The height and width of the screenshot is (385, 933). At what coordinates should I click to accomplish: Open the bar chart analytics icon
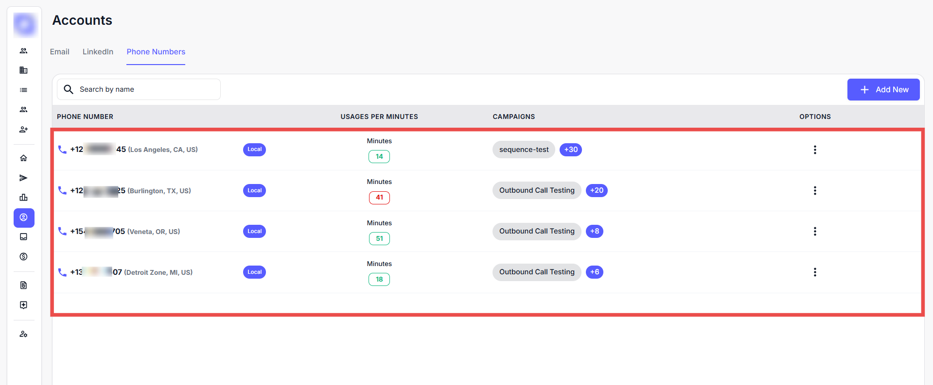click(x=23, y=198)
